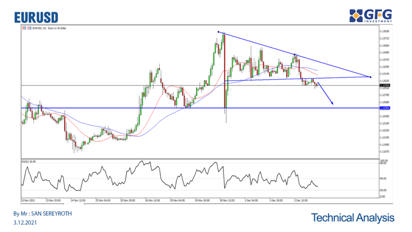The width and height of the screenshot is (412, 232).
Task: Click the second chart icon beside EURUSD, H1
Action: 29,28
